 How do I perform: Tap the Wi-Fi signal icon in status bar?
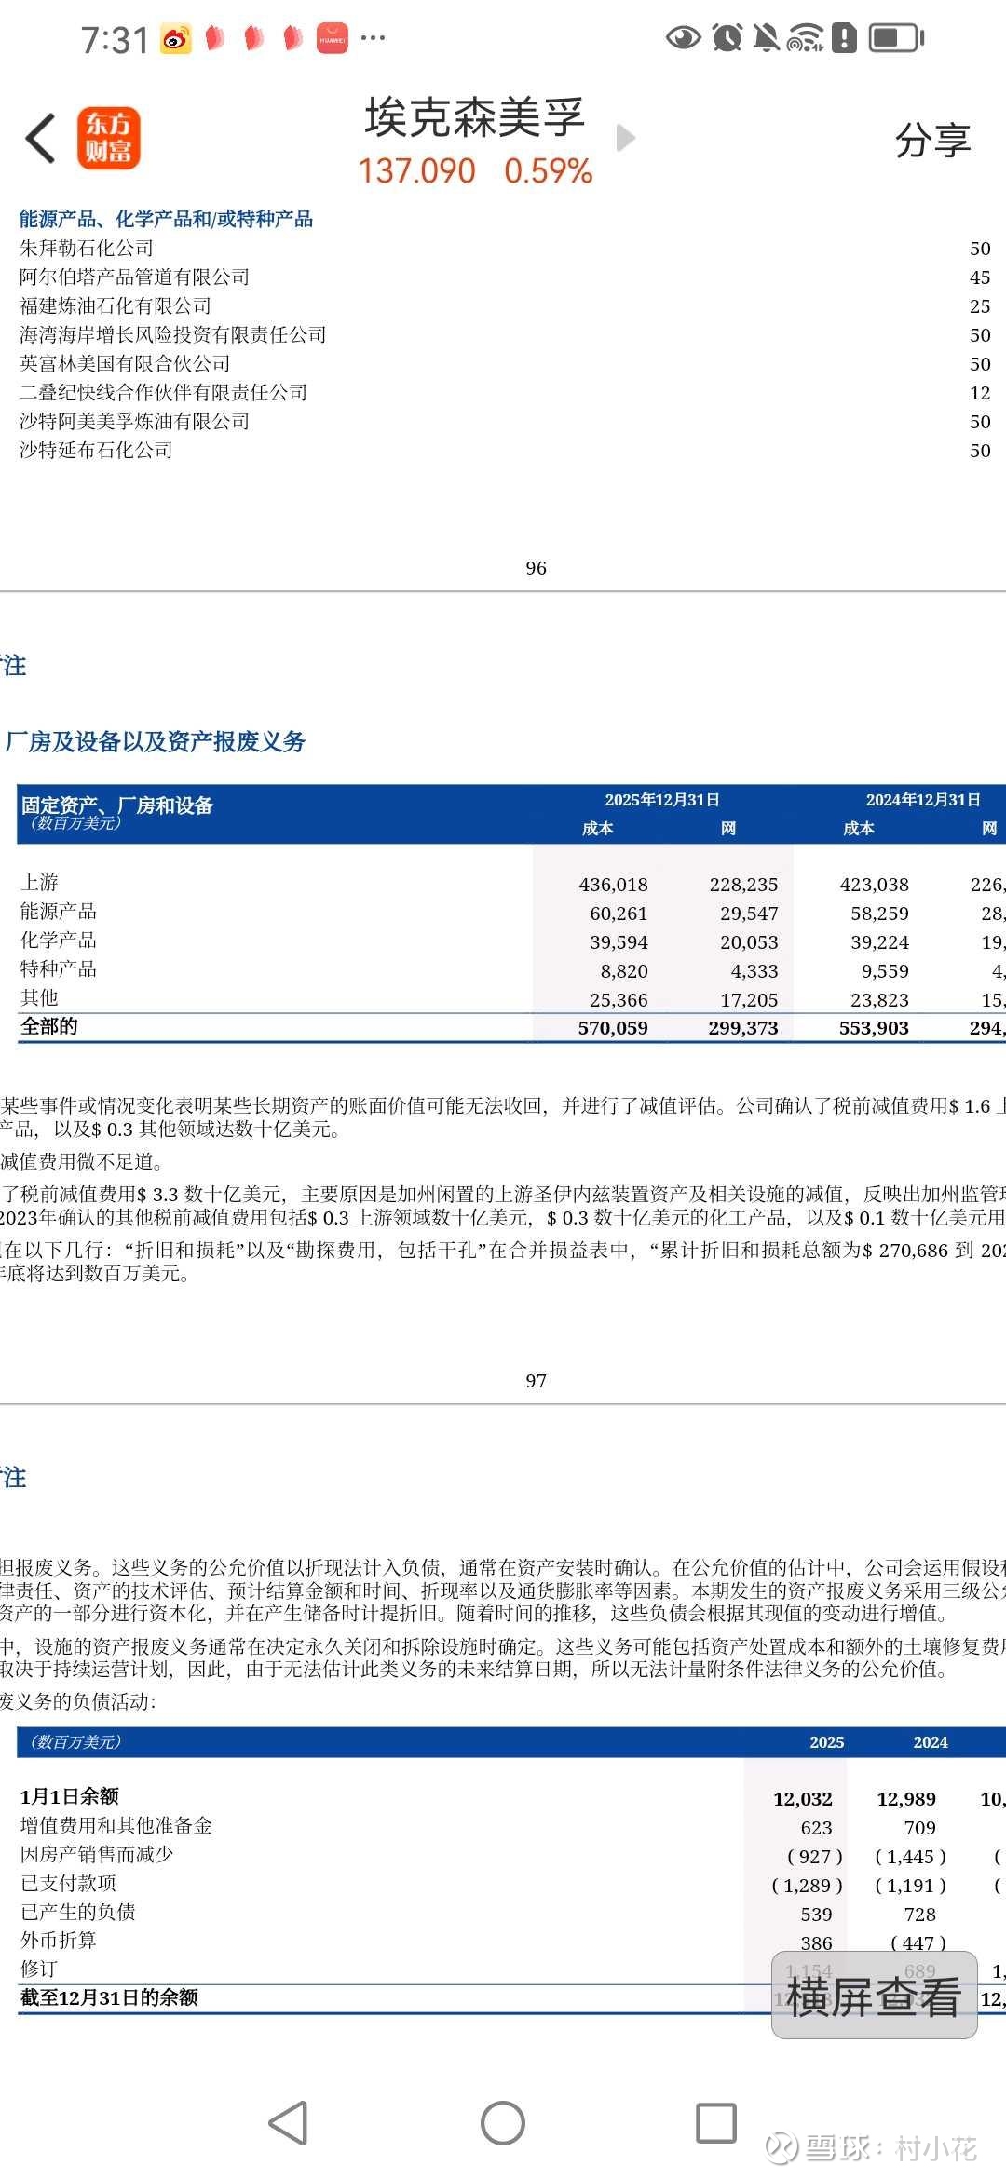pos(805,38)
